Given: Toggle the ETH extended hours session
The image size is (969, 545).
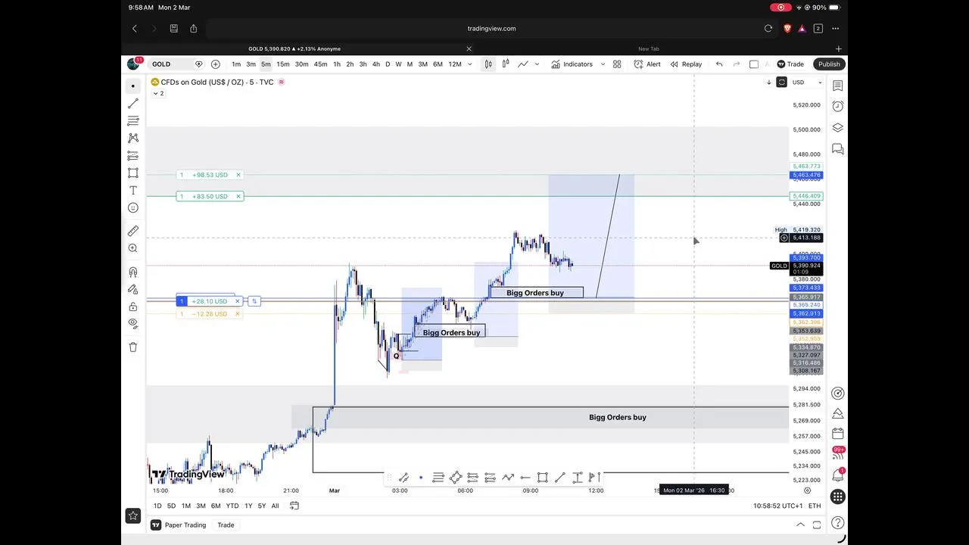Looking at the screenshot, I should tap(815, 506).
